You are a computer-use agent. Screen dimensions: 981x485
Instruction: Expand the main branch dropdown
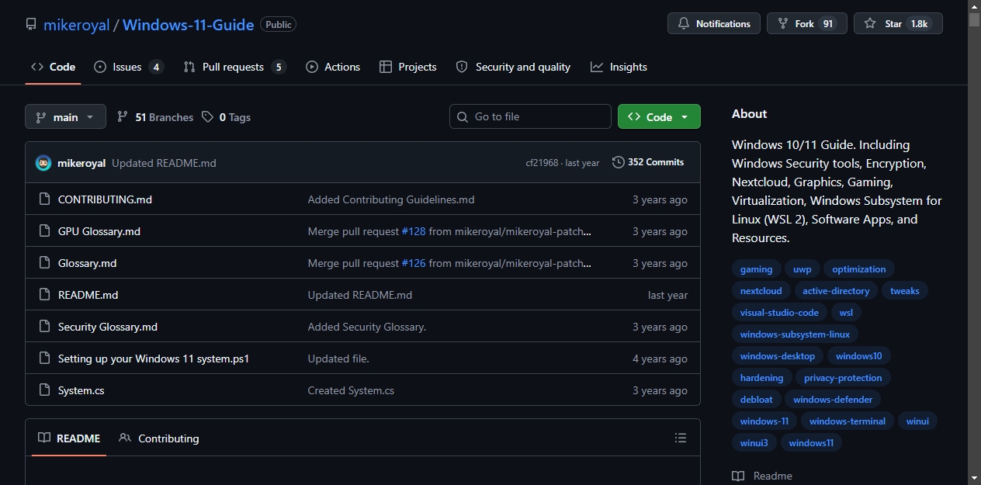65,117
